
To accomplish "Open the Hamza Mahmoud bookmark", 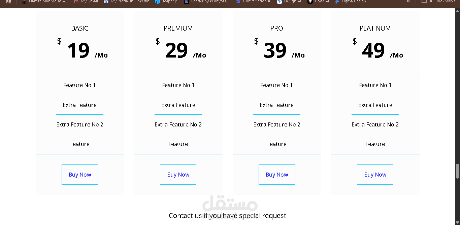I will pyautogui.click(x=45, y=2).
